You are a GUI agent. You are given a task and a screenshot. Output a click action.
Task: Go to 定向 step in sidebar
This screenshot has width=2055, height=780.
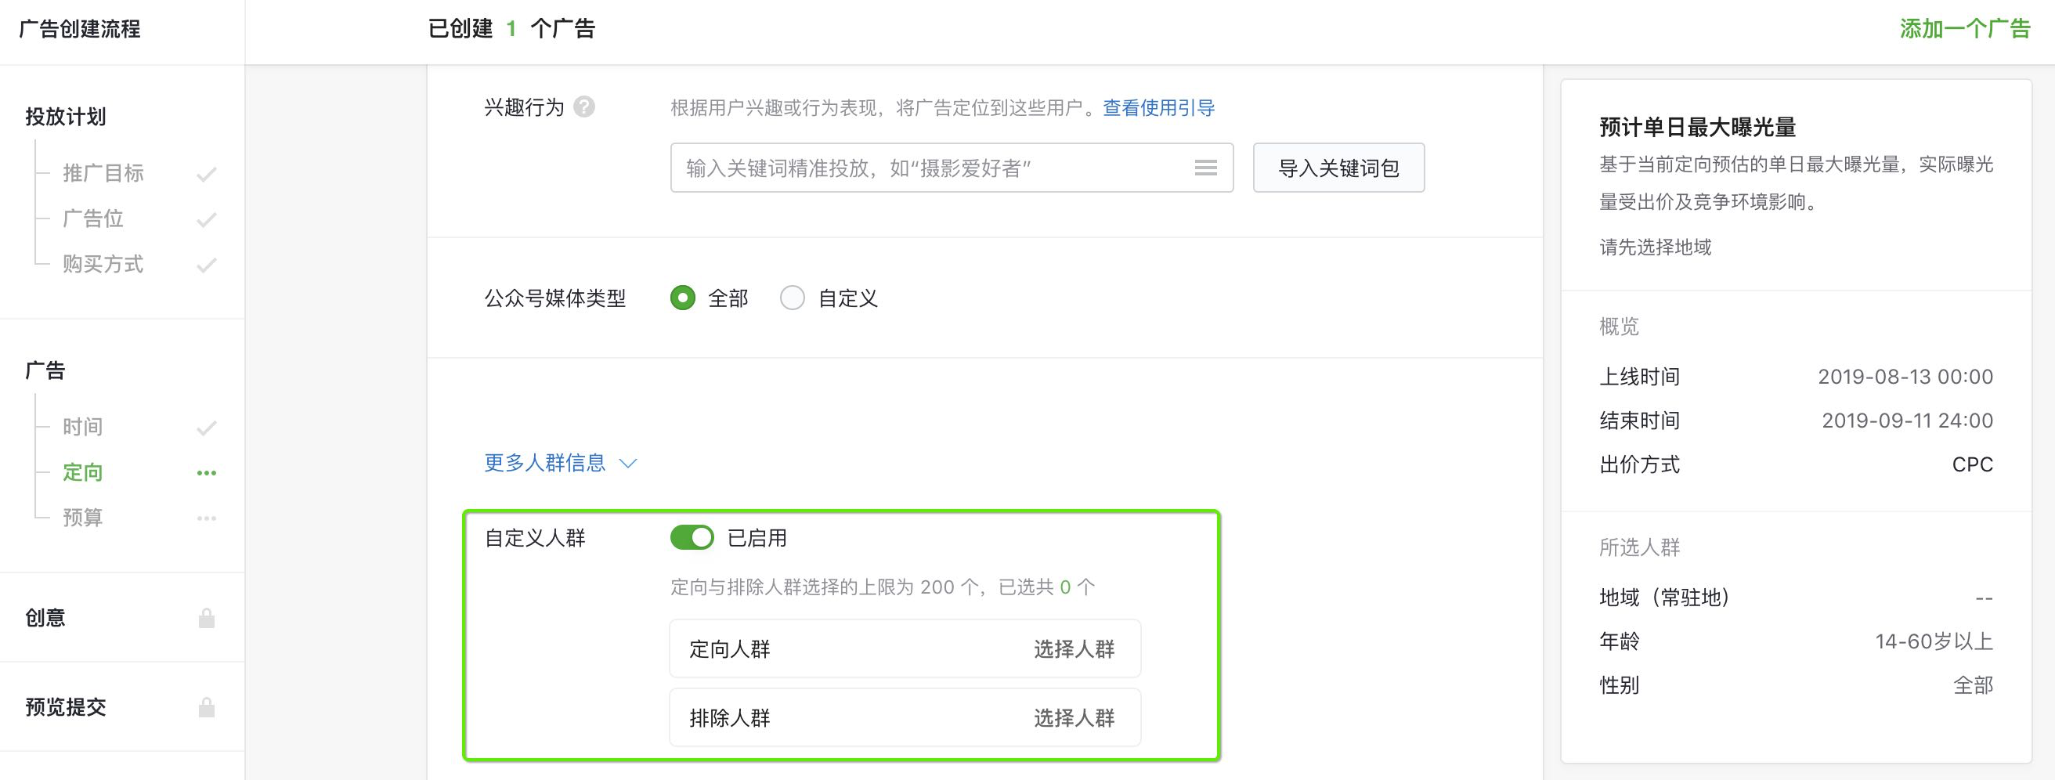(83, 472)
